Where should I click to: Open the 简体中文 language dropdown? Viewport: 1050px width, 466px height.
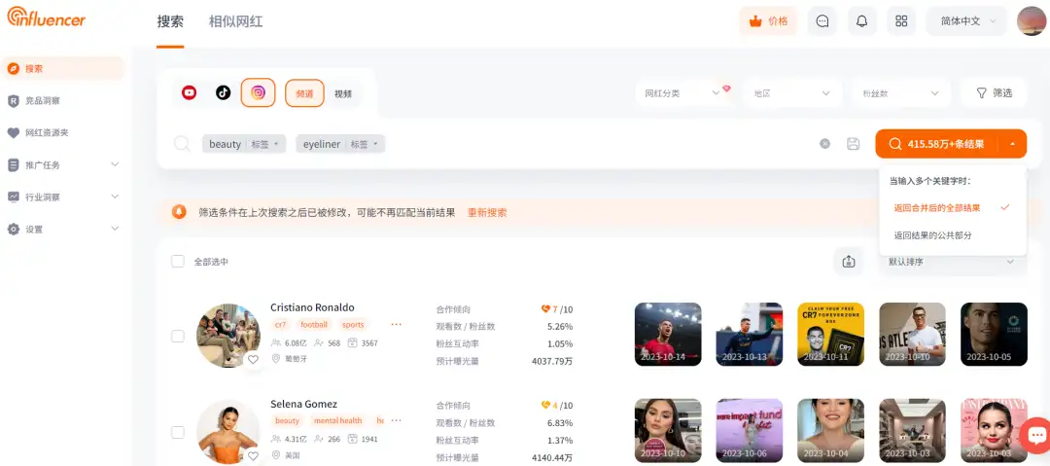pos(967,21)
